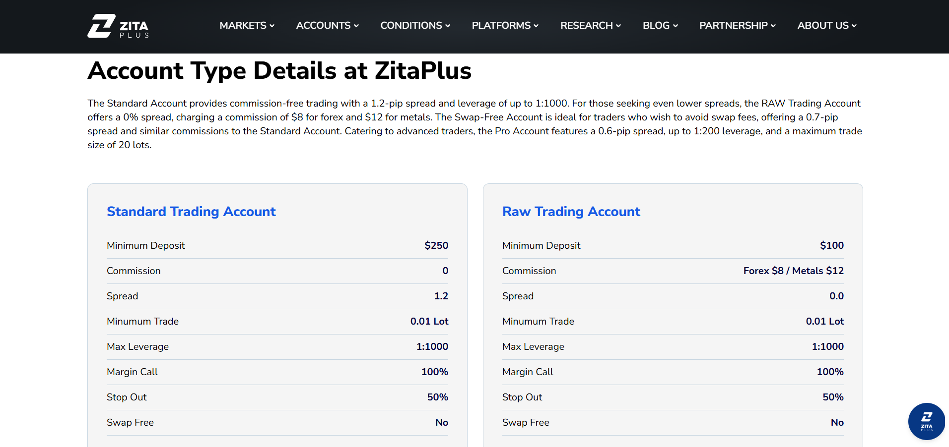The width and height of the screenshot is (949, 447).
Task: Open the floating Zita Plus chat widget
Action: [x=926, y=421]
